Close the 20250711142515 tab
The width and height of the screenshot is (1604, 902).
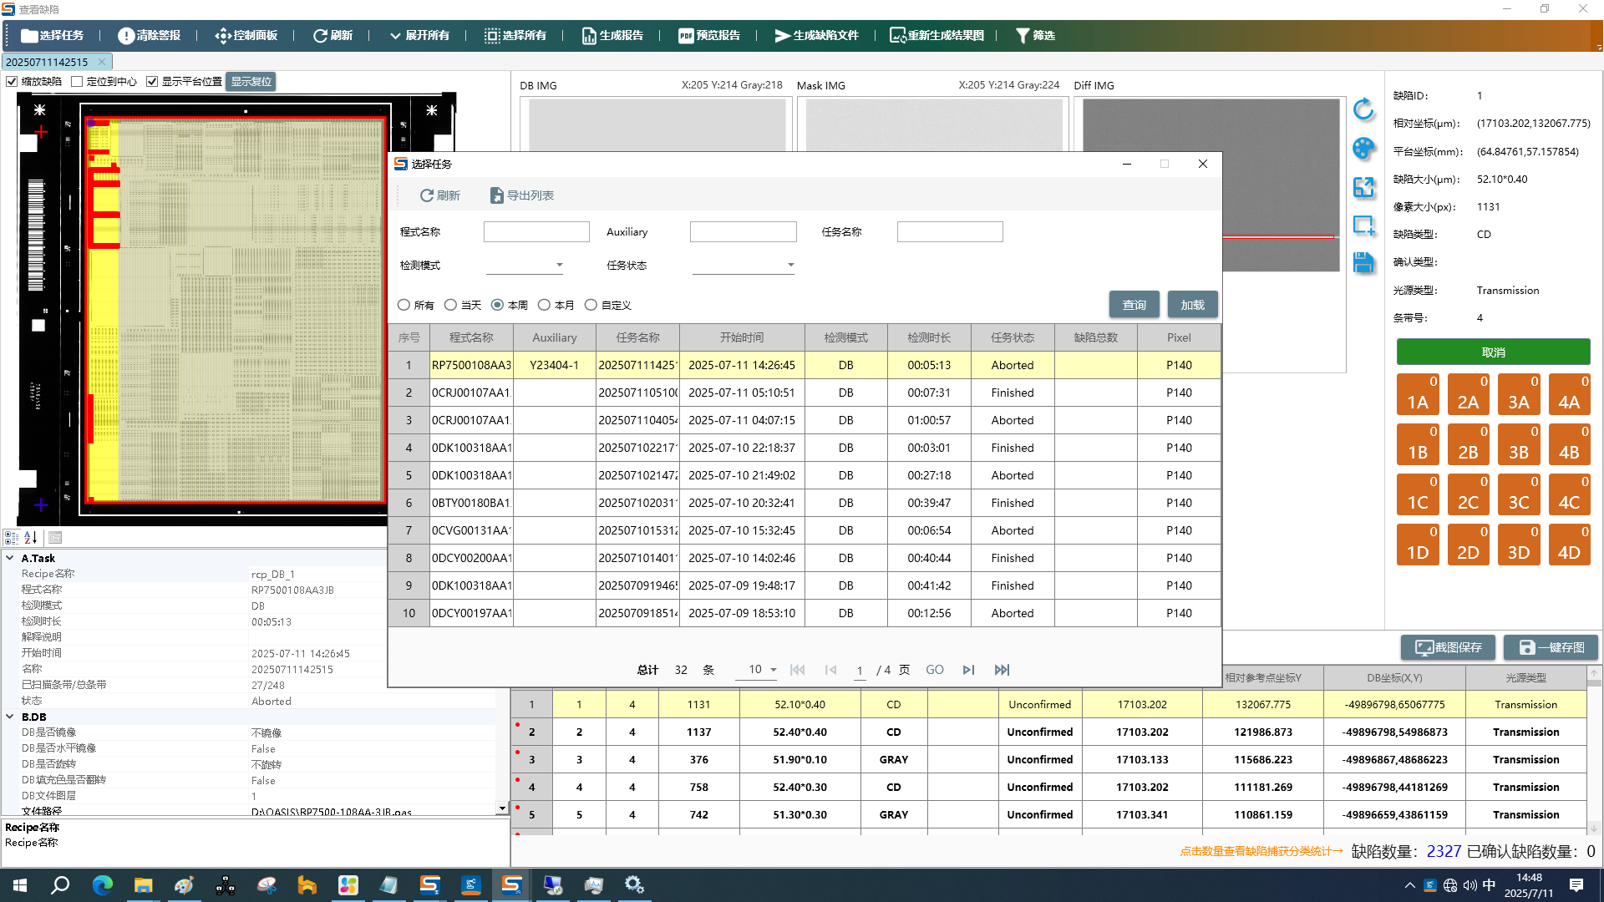pyautogui.click(x=102, y=62)
